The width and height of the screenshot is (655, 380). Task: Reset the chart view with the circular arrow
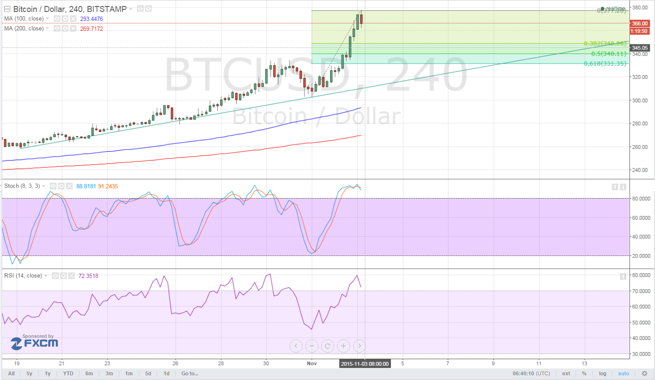click(x=327, y=346)
